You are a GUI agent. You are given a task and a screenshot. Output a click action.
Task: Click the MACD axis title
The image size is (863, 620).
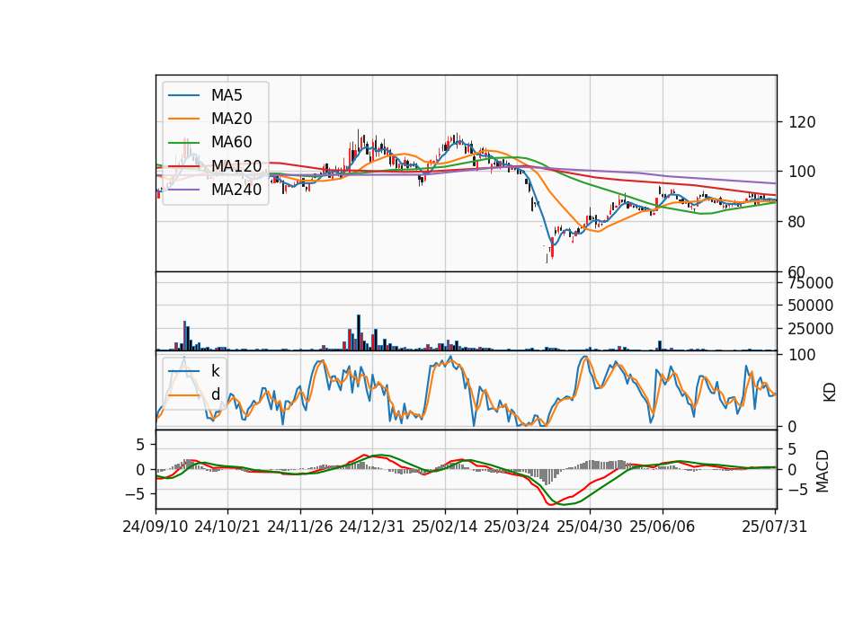pos(823,471)
